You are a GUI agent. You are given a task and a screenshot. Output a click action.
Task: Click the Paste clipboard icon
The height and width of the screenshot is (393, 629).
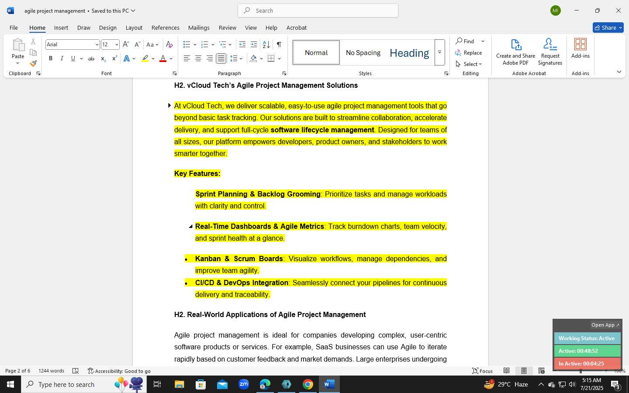[18, 45]
